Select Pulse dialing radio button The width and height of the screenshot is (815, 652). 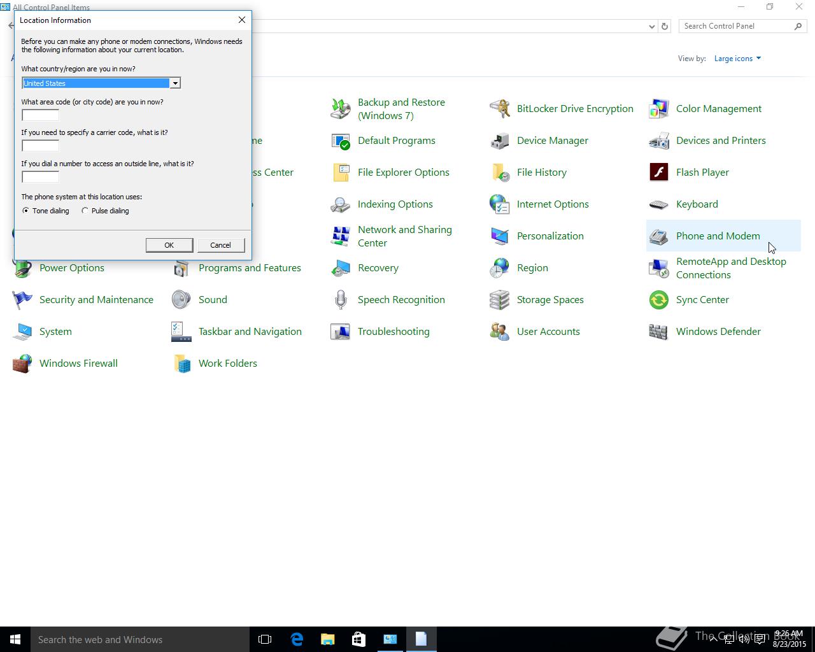coord(85,211)
